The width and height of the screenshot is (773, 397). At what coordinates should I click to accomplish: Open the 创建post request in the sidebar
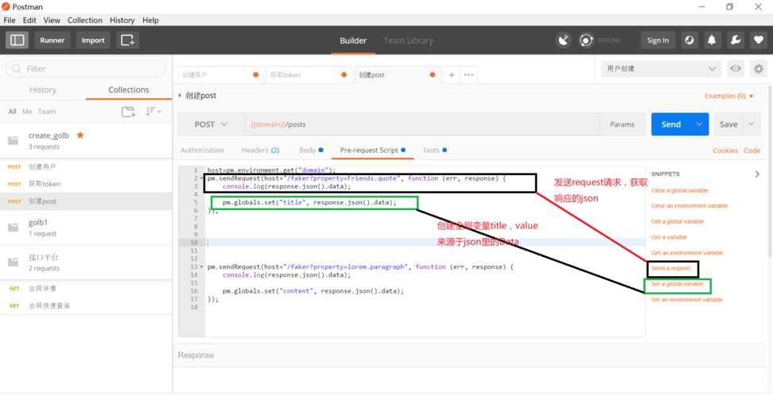[x=86, y=201]
